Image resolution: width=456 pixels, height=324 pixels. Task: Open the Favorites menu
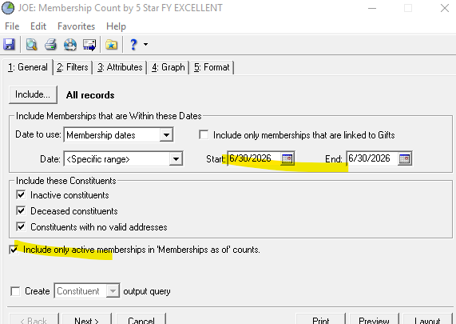(76, 26)
